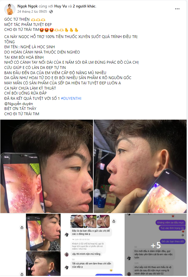Screen dimensions: 188x277
Task: Open left large photo with phone comparison
Action: click(47, 166)
